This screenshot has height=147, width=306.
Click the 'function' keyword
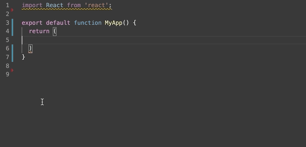pos(88,23)
